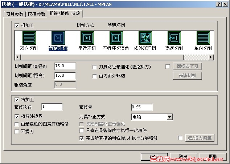Click the 帮助 help button

coord(213,157)
